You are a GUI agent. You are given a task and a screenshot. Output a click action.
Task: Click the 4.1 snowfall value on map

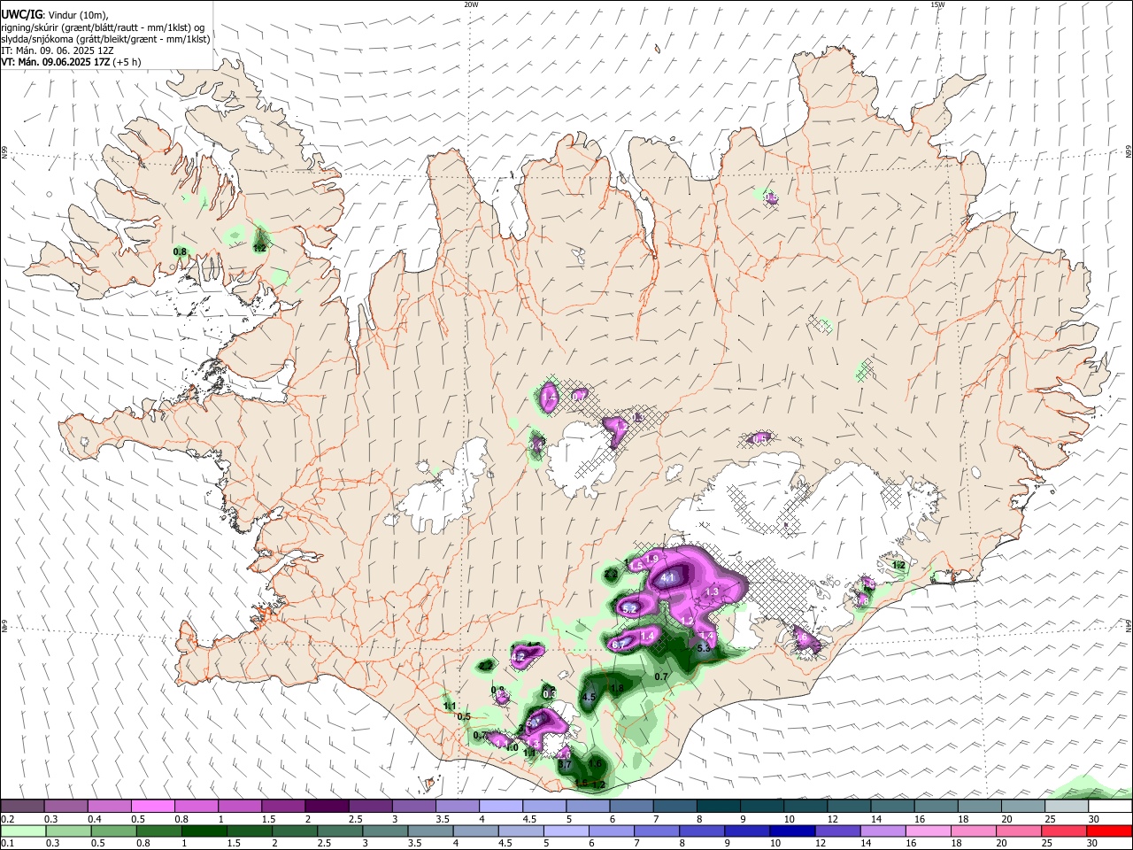click(x=667, y=577)
